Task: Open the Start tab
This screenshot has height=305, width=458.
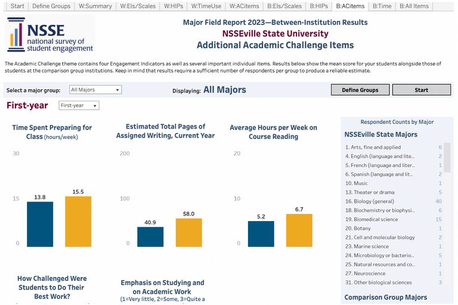Action: point(17,6)
